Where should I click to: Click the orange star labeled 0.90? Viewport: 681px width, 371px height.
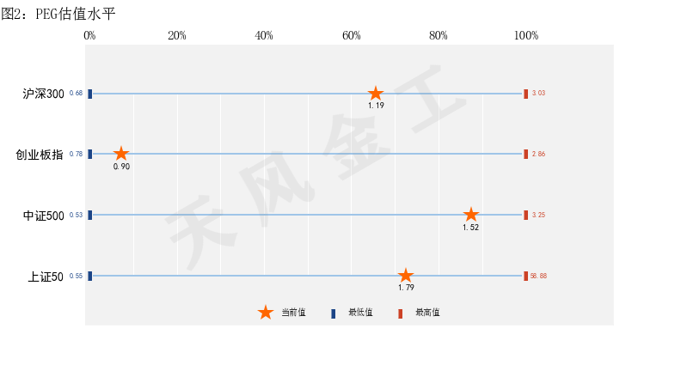121,153
